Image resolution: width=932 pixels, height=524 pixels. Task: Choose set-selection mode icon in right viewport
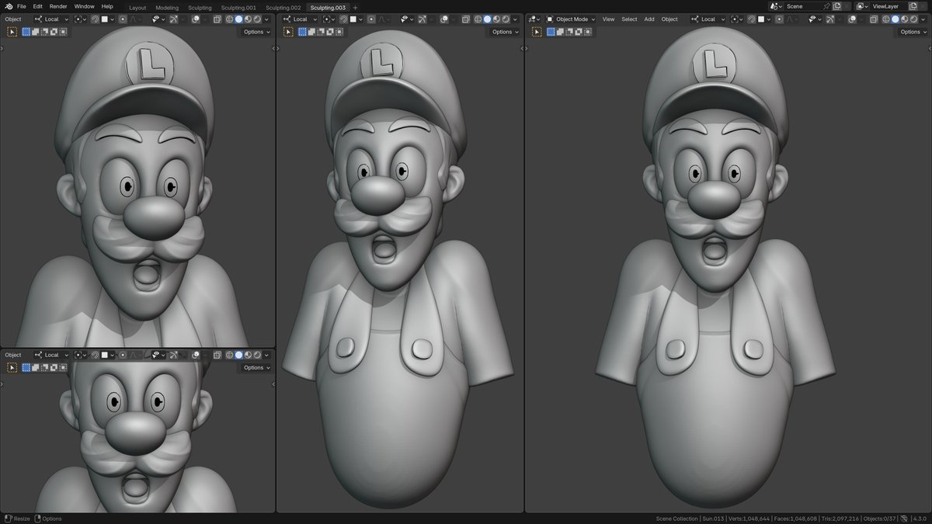pyautogui.click(x=551, y=32)
